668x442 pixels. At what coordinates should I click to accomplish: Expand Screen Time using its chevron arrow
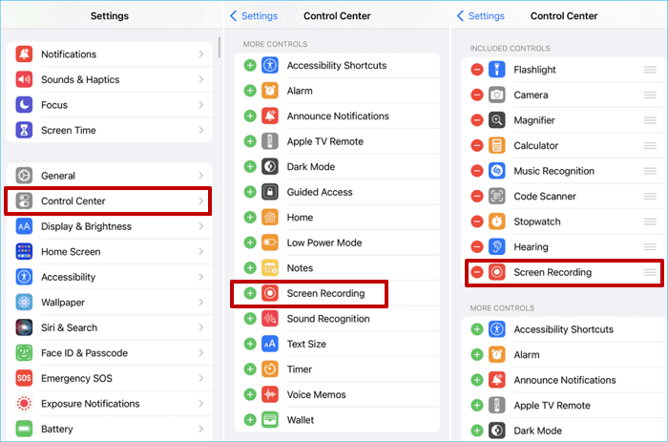(x=200, y=131)
